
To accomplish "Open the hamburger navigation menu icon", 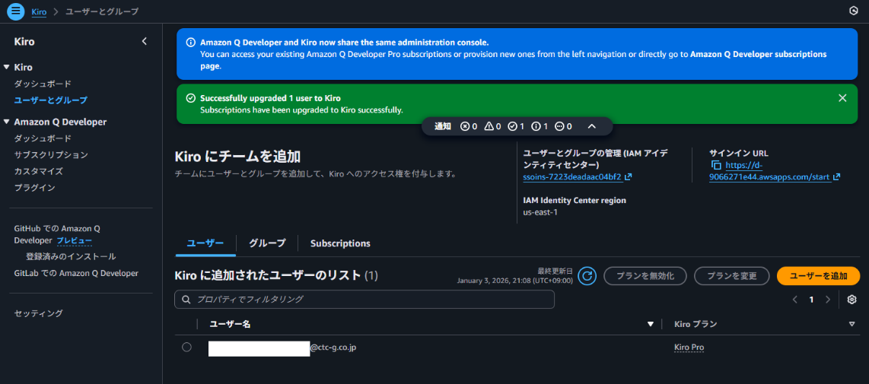I will [x=15, y=11].
